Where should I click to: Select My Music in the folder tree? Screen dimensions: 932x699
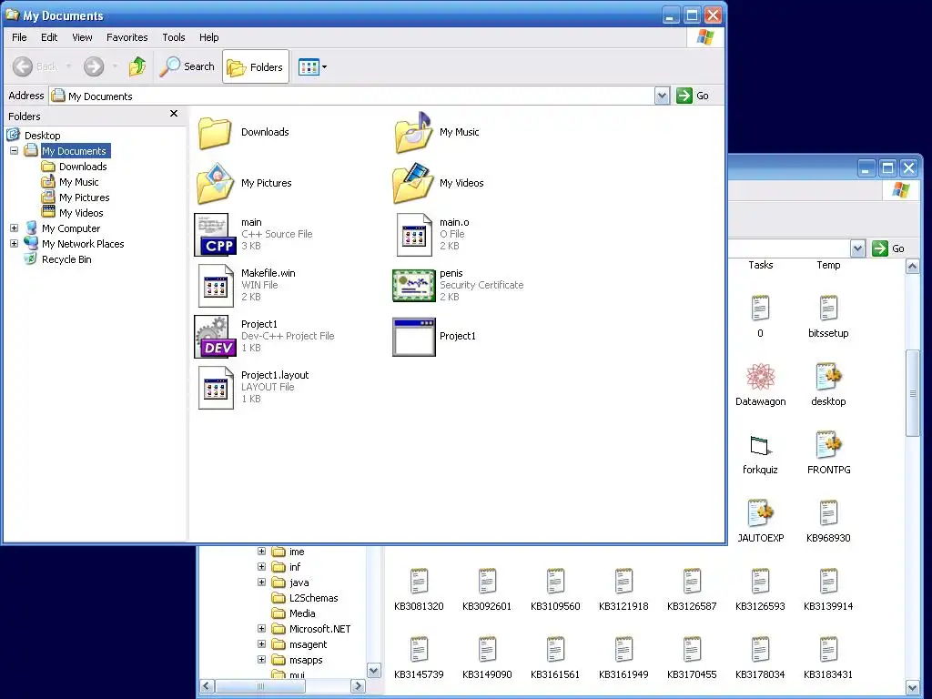[x=78, y=182]
